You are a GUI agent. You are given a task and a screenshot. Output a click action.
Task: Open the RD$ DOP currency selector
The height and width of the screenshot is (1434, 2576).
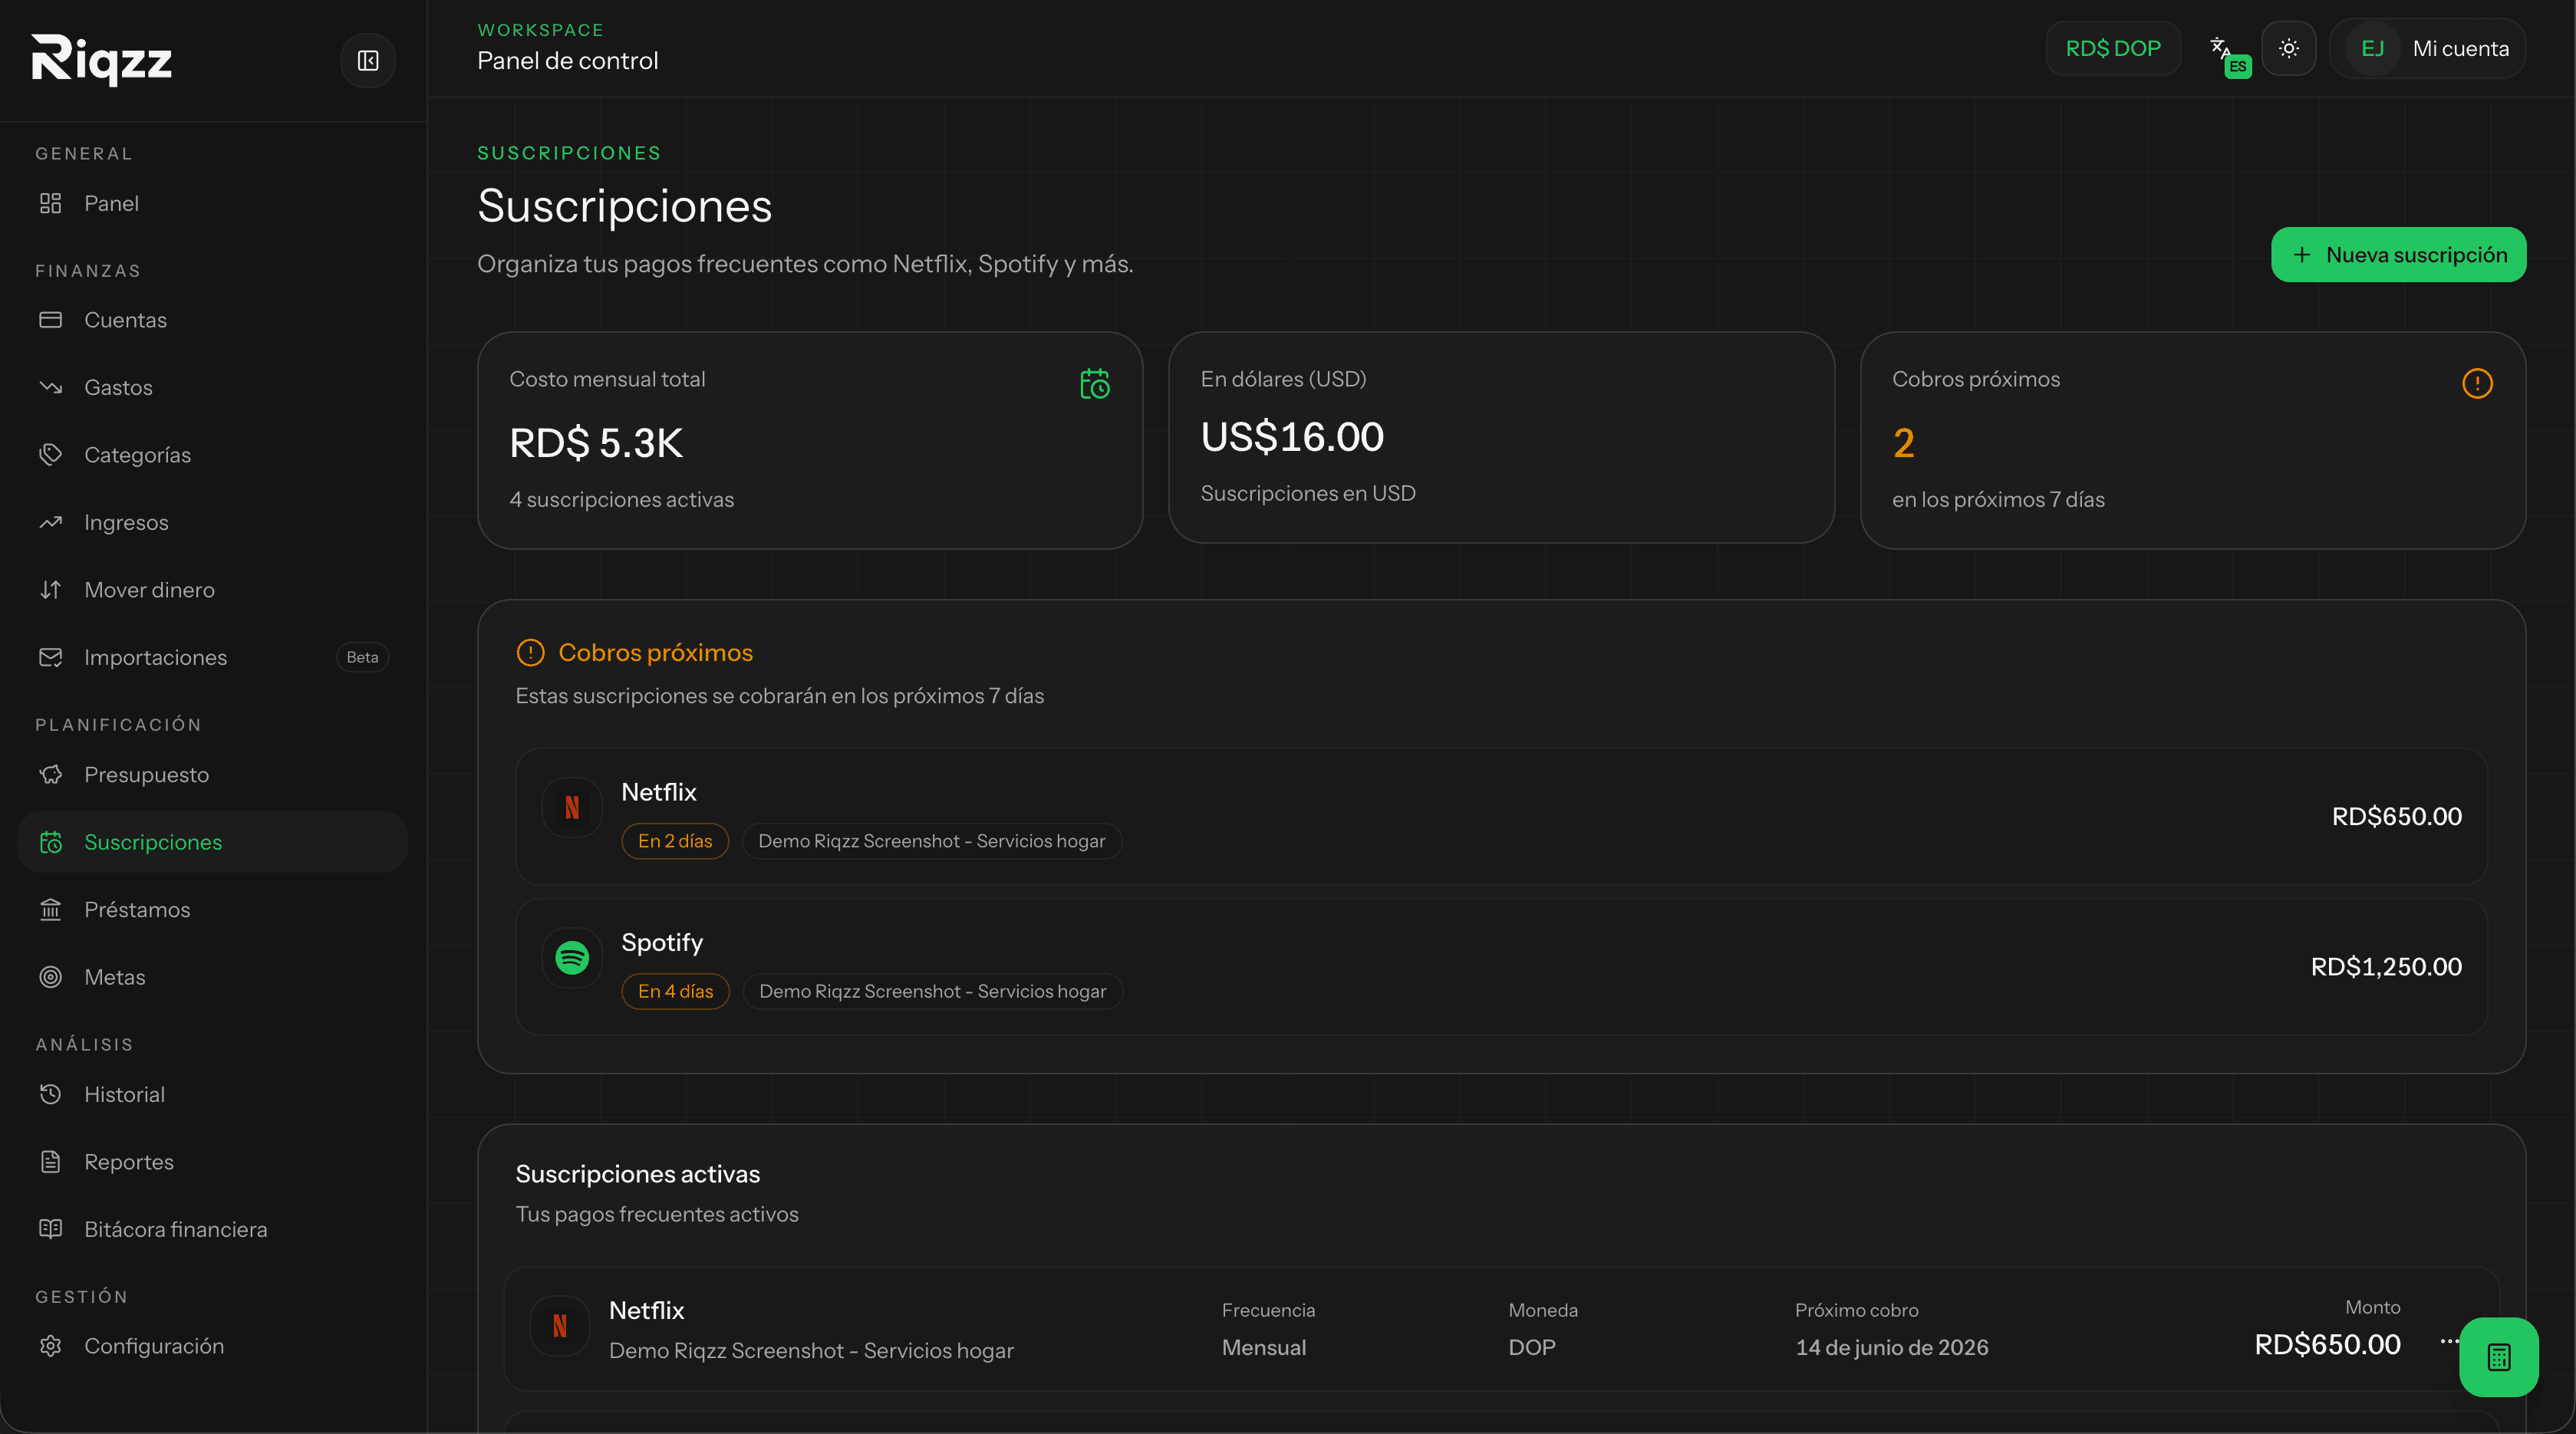2113,49
